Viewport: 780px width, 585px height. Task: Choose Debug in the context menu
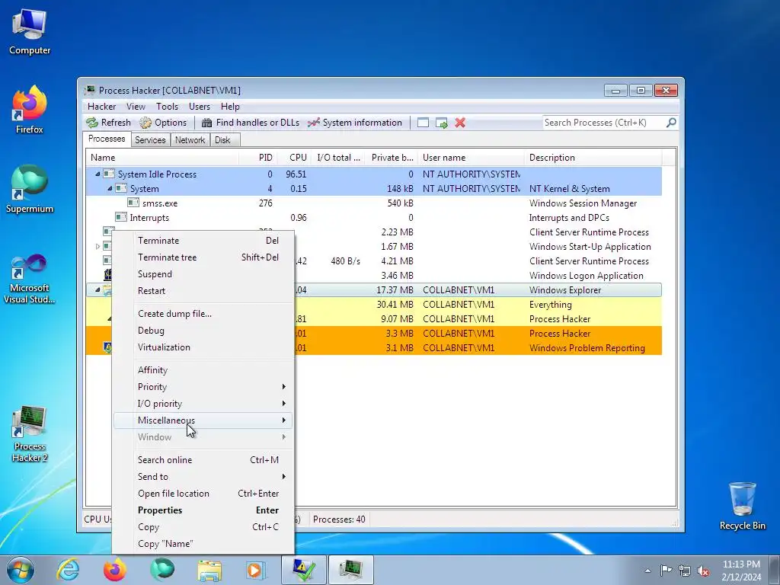(203, 331)
